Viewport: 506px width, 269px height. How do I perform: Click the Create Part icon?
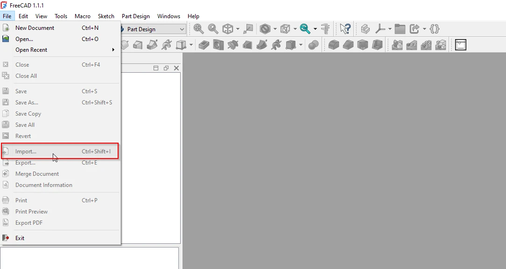coord(365,29)
